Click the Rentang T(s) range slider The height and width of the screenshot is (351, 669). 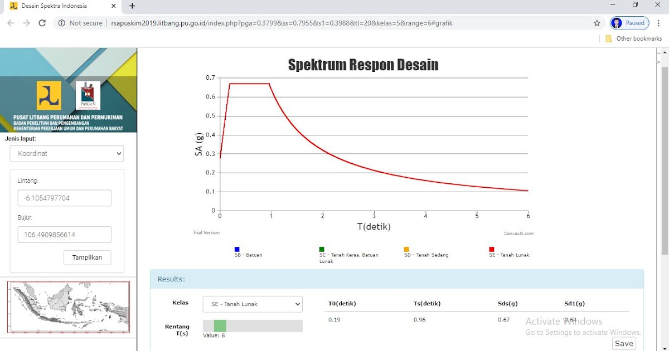(253, 326)
